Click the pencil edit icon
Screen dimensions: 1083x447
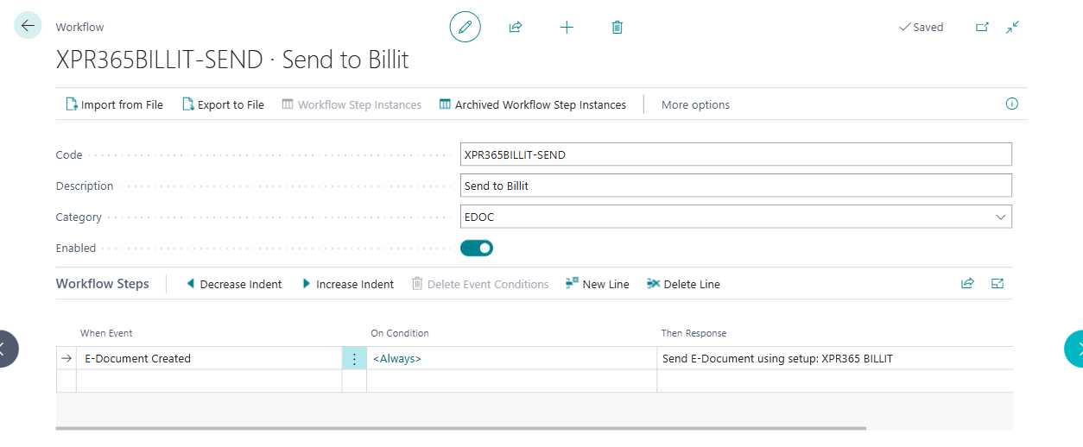pyautogui.click(x=465, y=28)
